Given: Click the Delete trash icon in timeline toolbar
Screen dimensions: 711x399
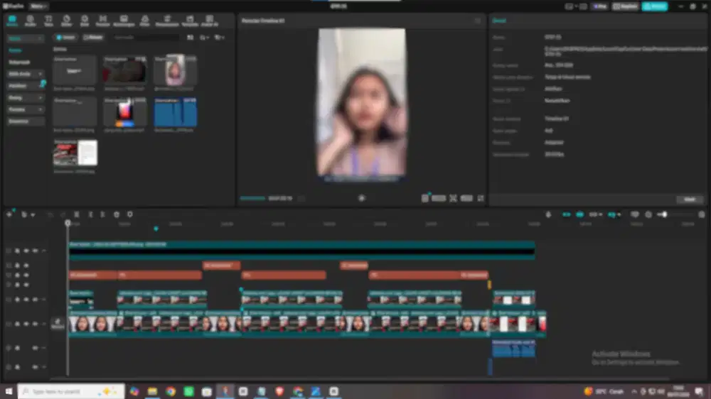Looking at the screenshot, I should 117,214.
